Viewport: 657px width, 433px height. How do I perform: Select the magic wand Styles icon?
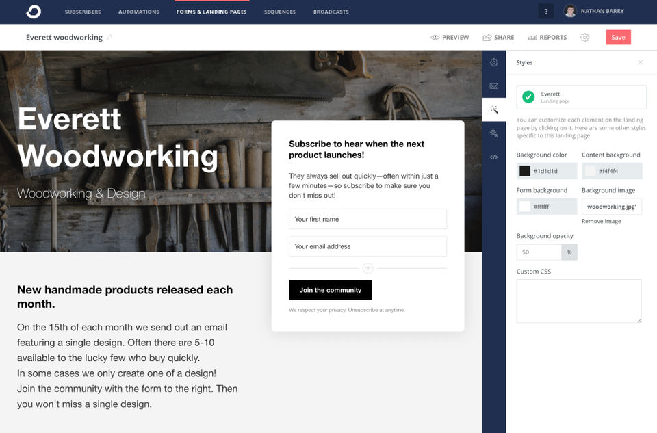pyautogui.click(x=493, y=109)
